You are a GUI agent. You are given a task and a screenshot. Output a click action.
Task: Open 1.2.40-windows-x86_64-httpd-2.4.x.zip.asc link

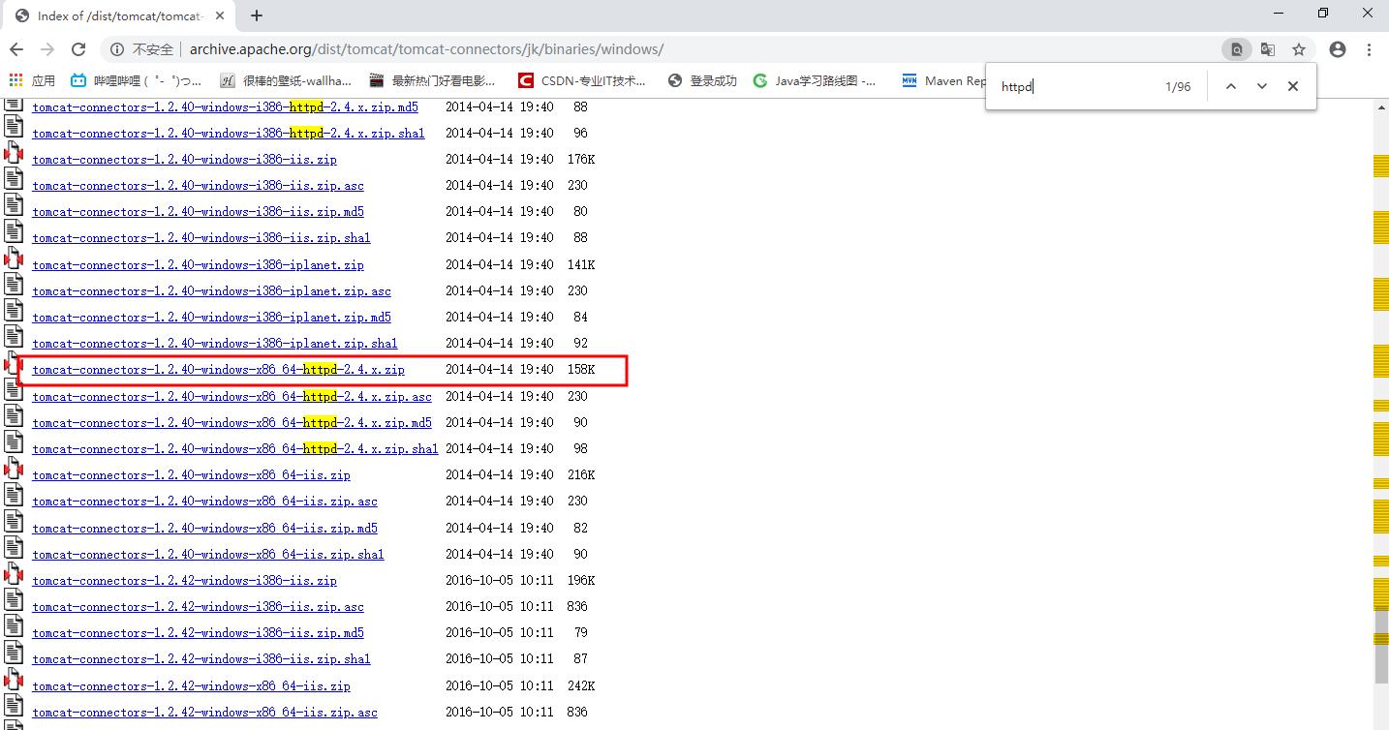coord(231,396)
